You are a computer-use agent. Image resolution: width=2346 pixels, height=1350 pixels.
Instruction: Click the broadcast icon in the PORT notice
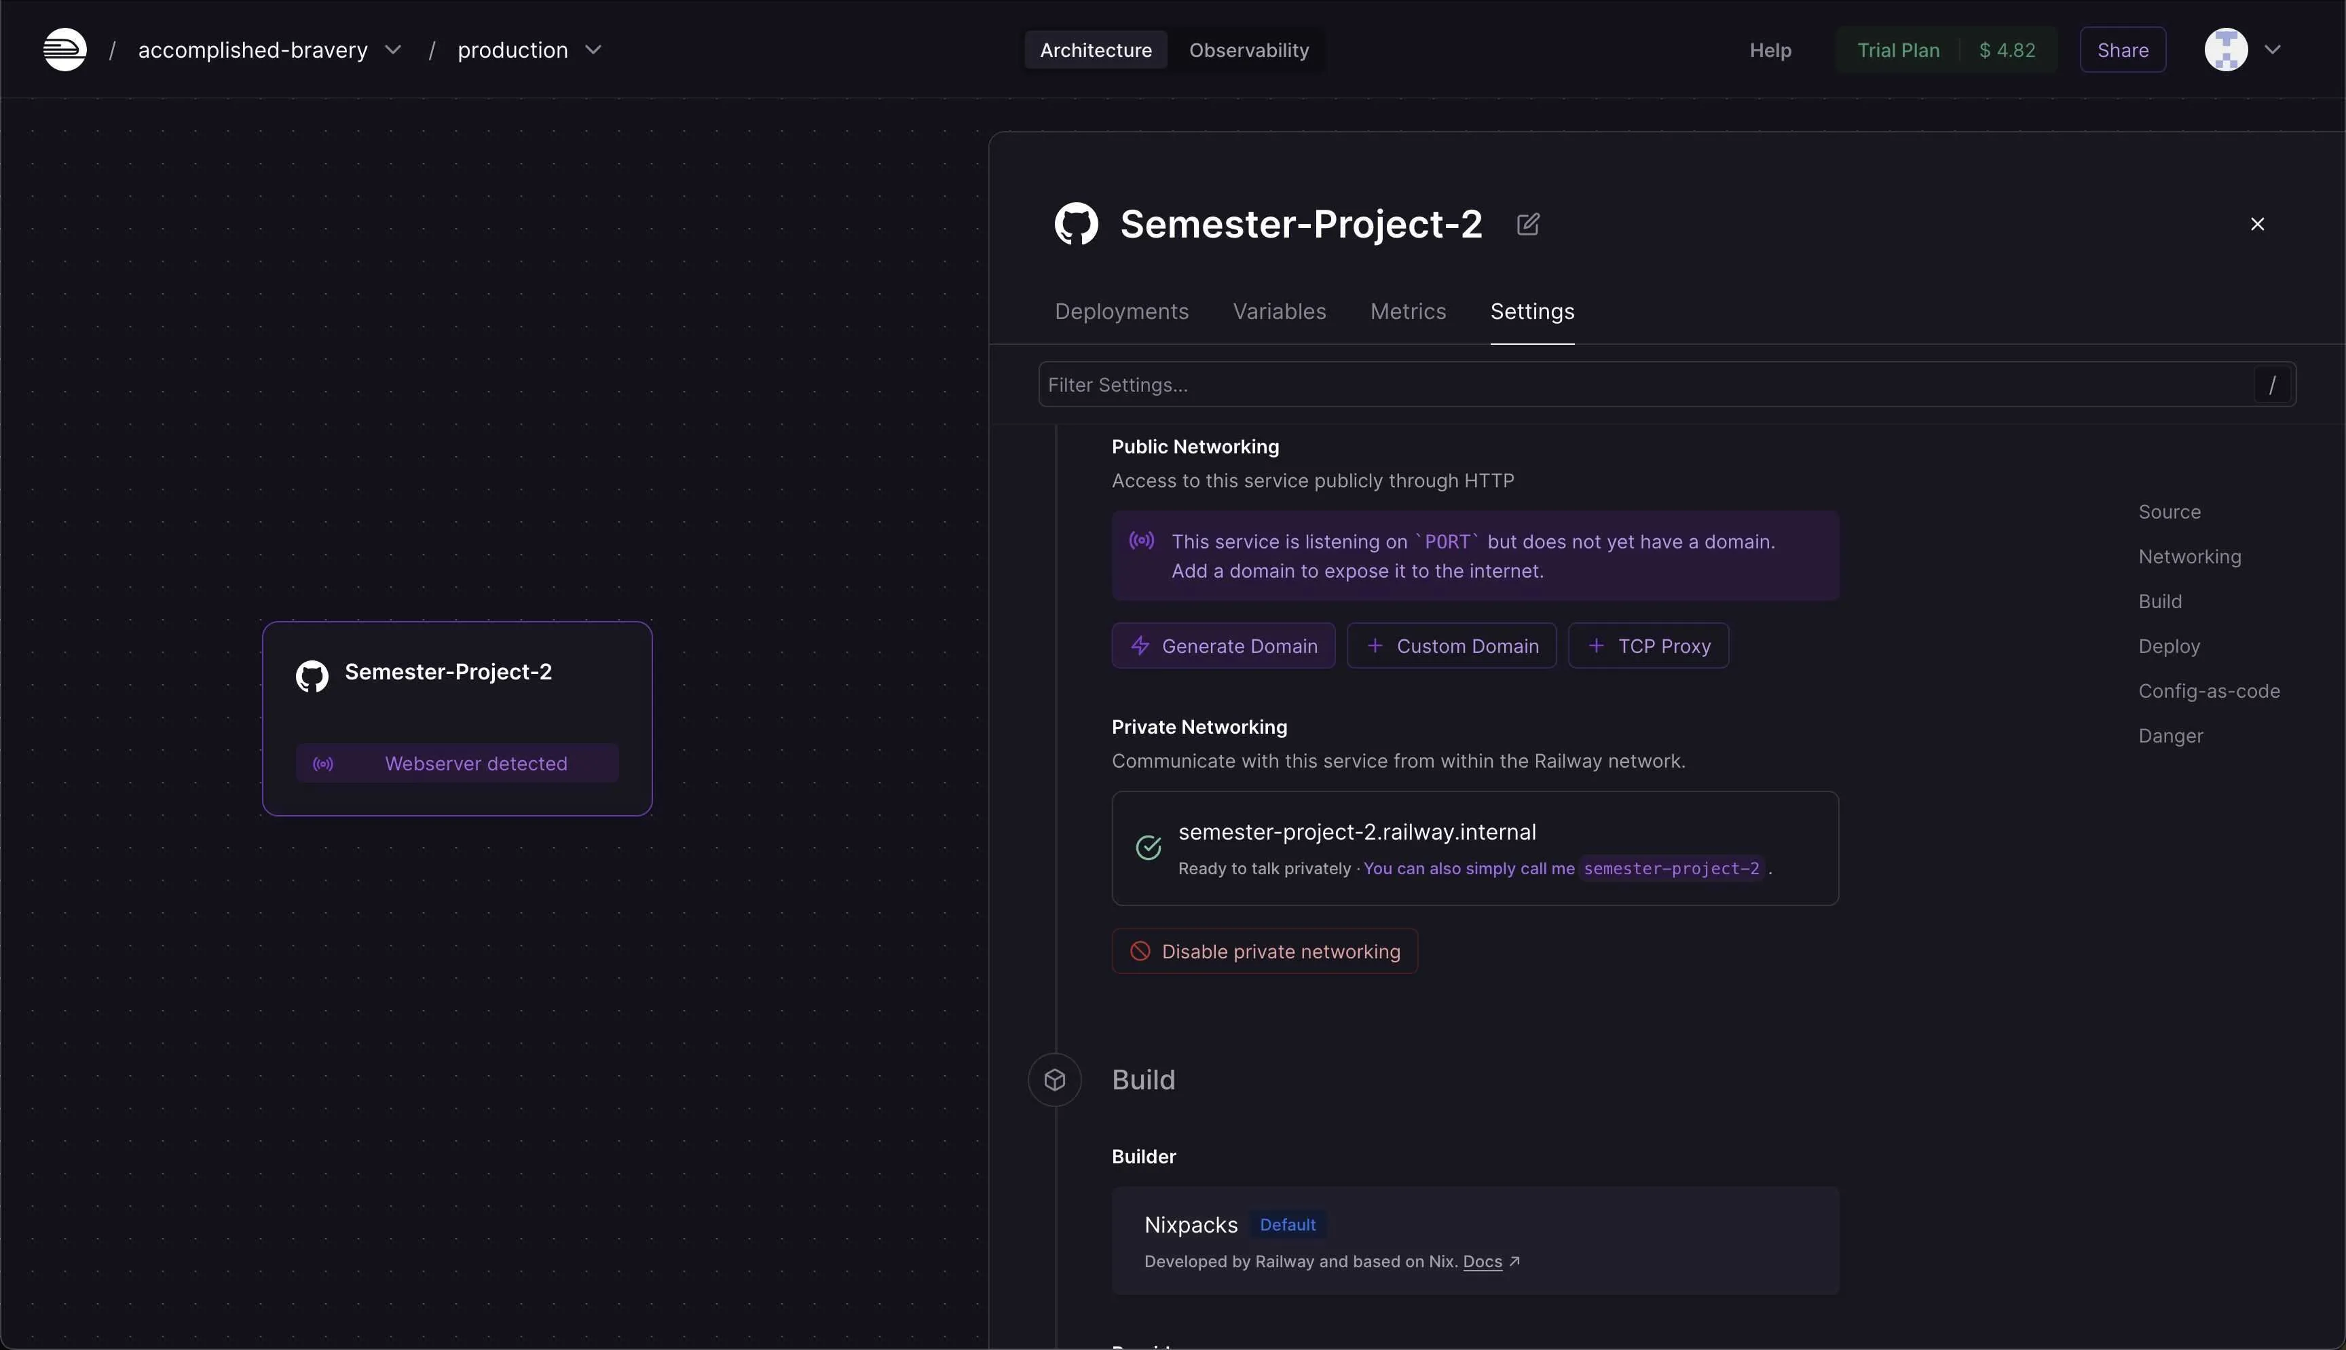click(1140, 540)
